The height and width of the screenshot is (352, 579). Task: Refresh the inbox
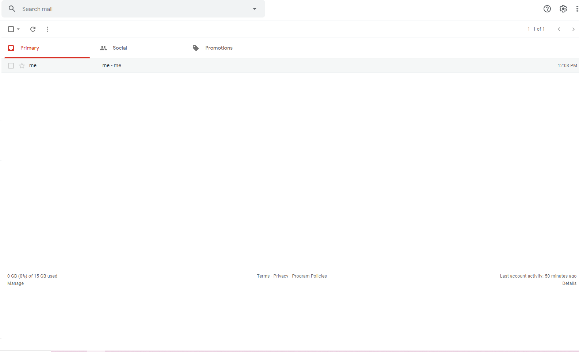tap(33, 29)
